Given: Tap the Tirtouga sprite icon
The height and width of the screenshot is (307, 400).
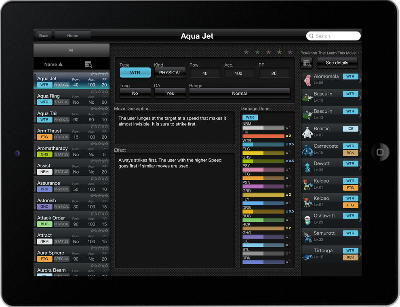Looking at the screenshot, I should pos(307,257).
